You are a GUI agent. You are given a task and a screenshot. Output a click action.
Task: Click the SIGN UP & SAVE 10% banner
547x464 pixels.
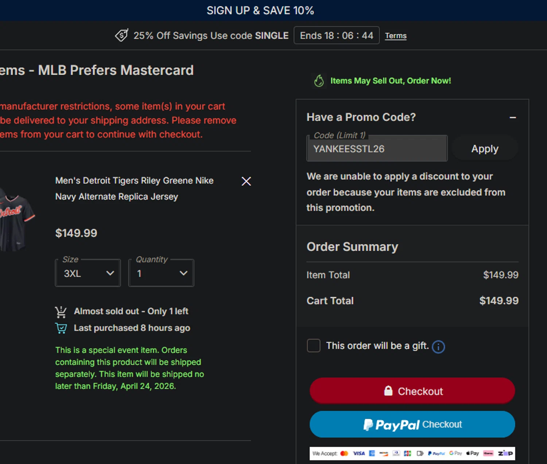pos(260,10)
